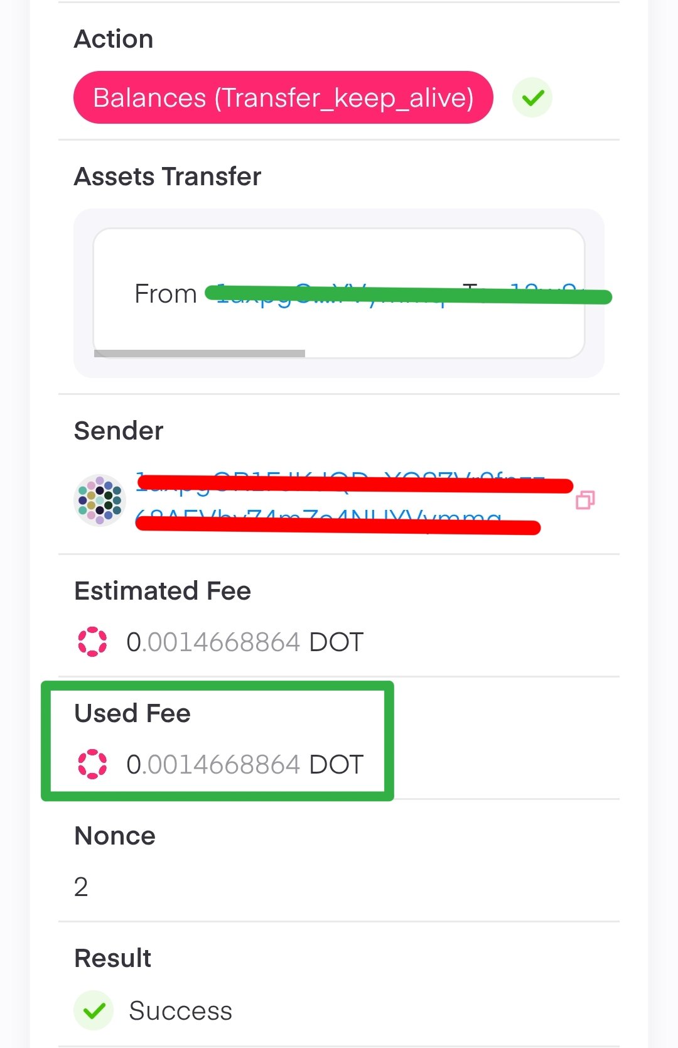The height and width of the screenshot is (1048, 678).
Task: Click the Balances (Transfer_keep_alive) action badge
Action: 283,98
